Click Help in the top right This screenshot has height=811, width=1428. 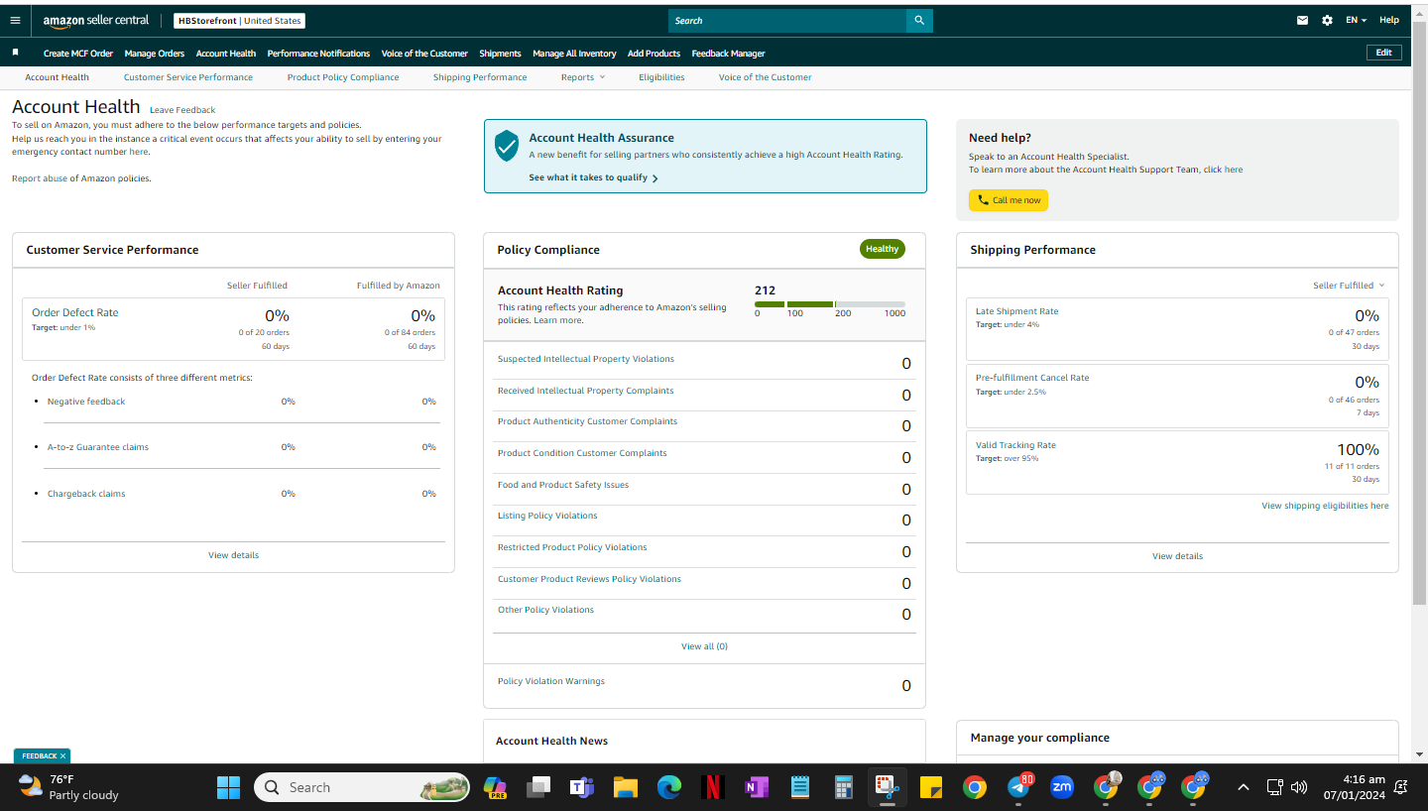tap(1389, 20)
